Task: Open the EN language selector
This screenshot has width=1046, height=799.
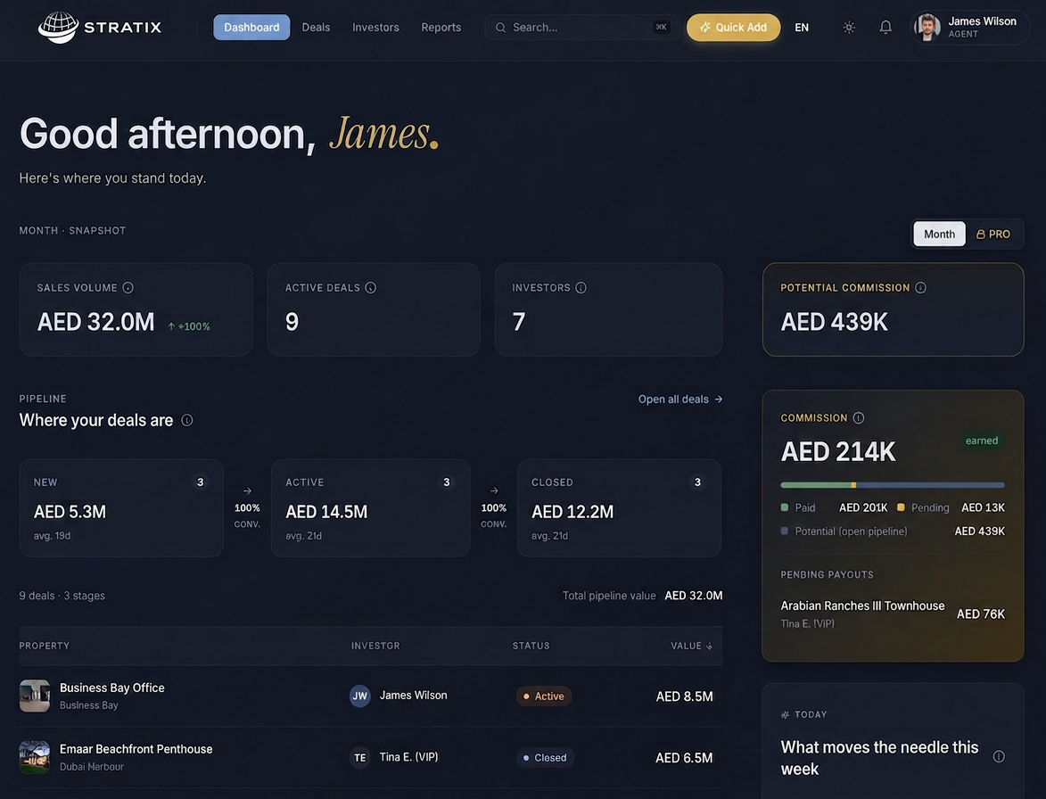Action: (802, 28)
